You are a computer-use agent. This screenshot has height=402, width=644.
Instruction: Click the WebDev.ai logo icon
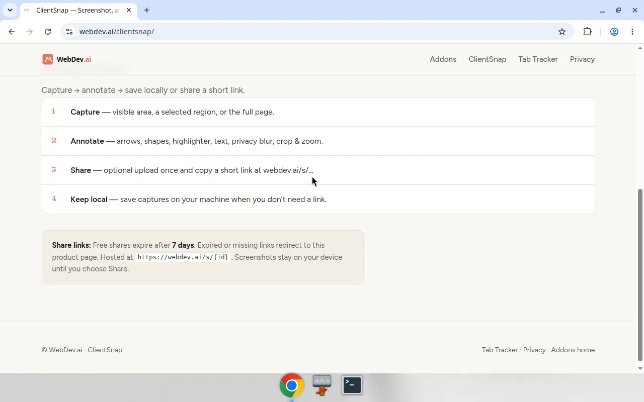[x=48, y=59]
